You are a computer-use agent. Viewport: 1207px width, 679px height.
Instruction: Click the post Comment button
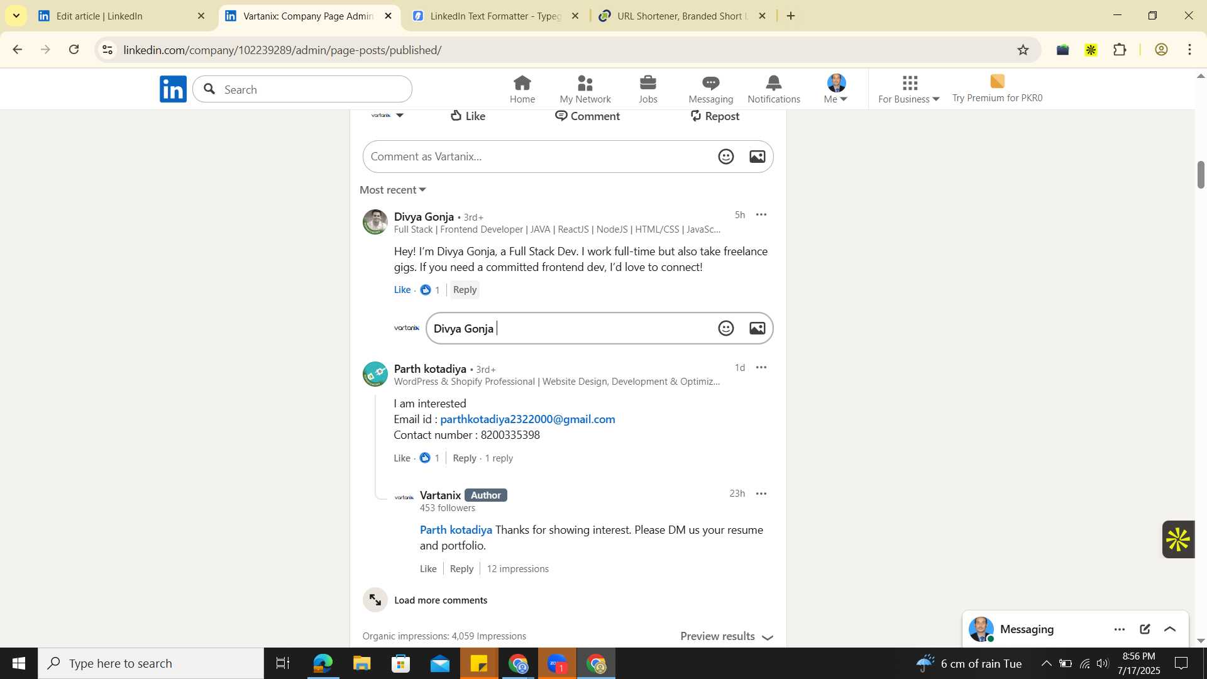(x=587, y=116)
